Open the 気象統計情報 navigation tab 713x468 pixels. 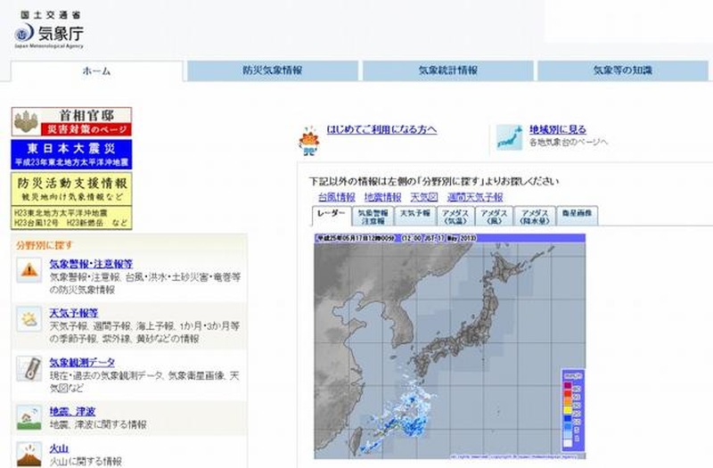click(x=447, y=70)
